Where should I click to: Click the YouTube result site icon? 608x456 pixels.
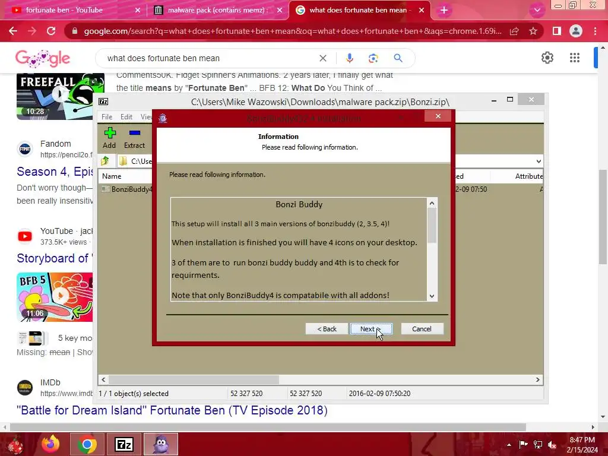tap(25, 236)
